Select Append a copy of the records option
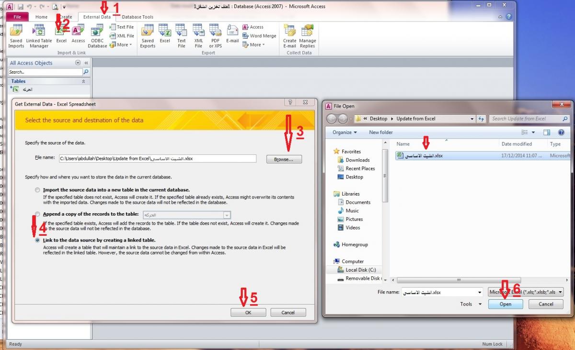This screenshot has width=575, height=350. coord(37,215)
